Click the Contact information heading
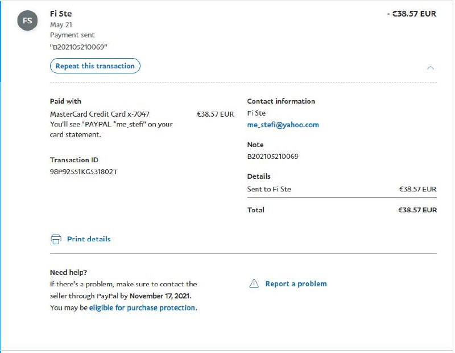Viewport: 455px width, 353px height. 281,101
